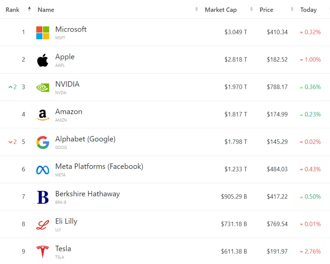
Task: Click the Alphabet Google logo icon
Action: coord(43,142)
